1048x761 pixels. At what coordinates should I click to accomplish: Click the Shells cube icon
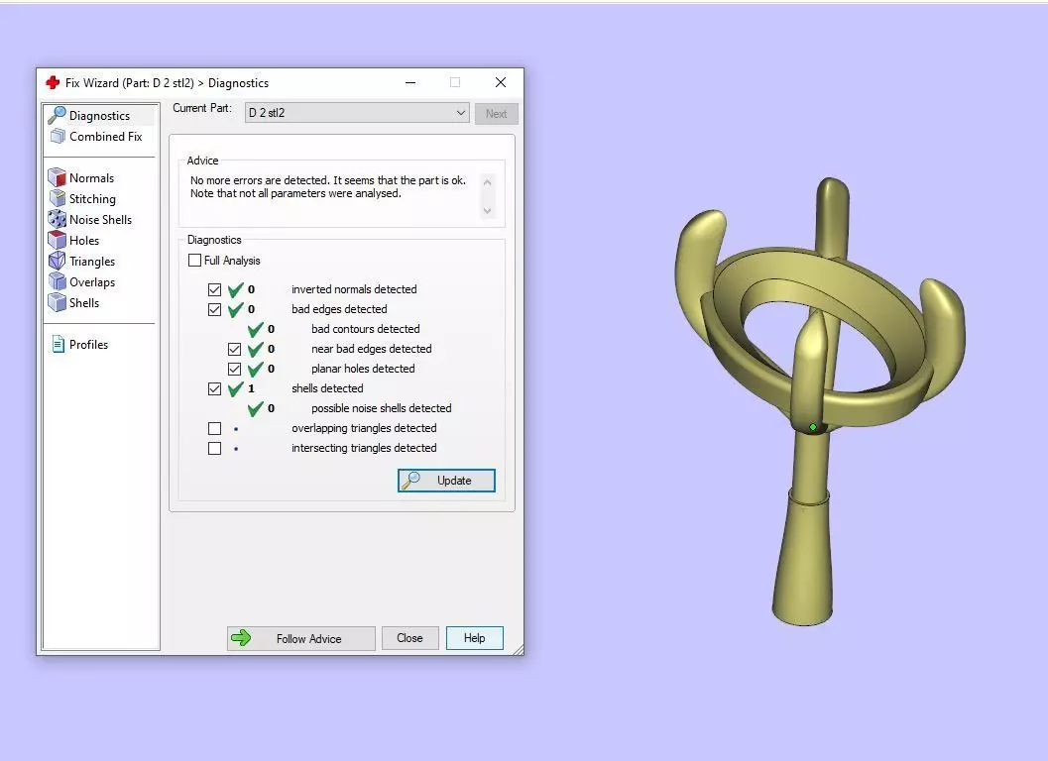58,302
